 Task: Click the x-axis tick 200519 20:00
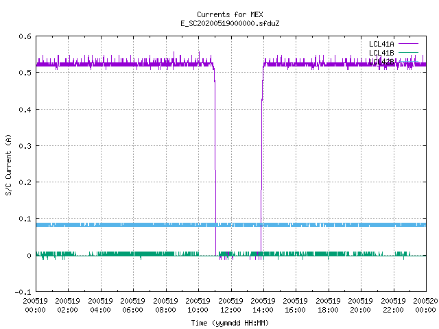pyautogui.click(x=361, y=306)
